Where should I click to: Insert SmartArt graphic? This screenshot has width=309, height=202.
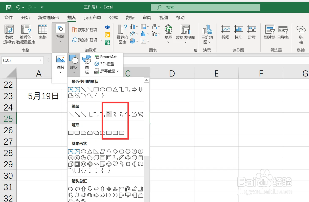(x=106, y=57)
